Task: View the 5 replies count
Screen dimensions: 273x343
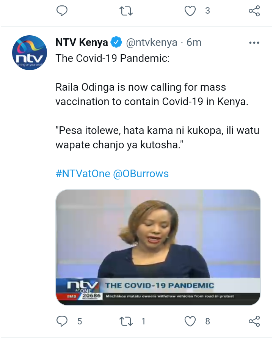Action: (x=80, y=321)
